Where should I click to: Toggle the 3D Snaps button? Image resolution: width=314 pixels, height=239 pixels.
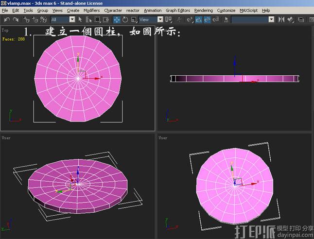(x=190, y=20)
